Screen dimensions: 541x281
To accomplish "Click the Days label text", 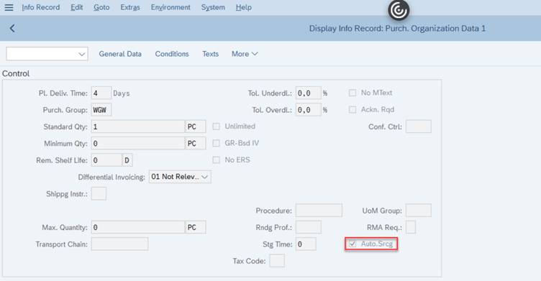I will pyautogui.click(x=122, y=93).
